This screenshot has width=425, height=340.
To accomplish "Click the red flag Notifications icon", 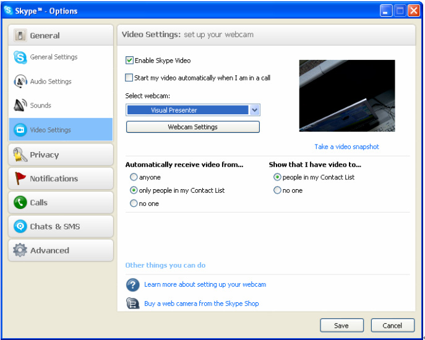I will (20, 178).
